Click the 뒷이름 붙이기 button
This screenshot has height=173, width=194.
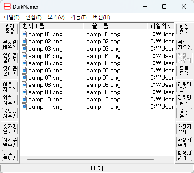10,71
